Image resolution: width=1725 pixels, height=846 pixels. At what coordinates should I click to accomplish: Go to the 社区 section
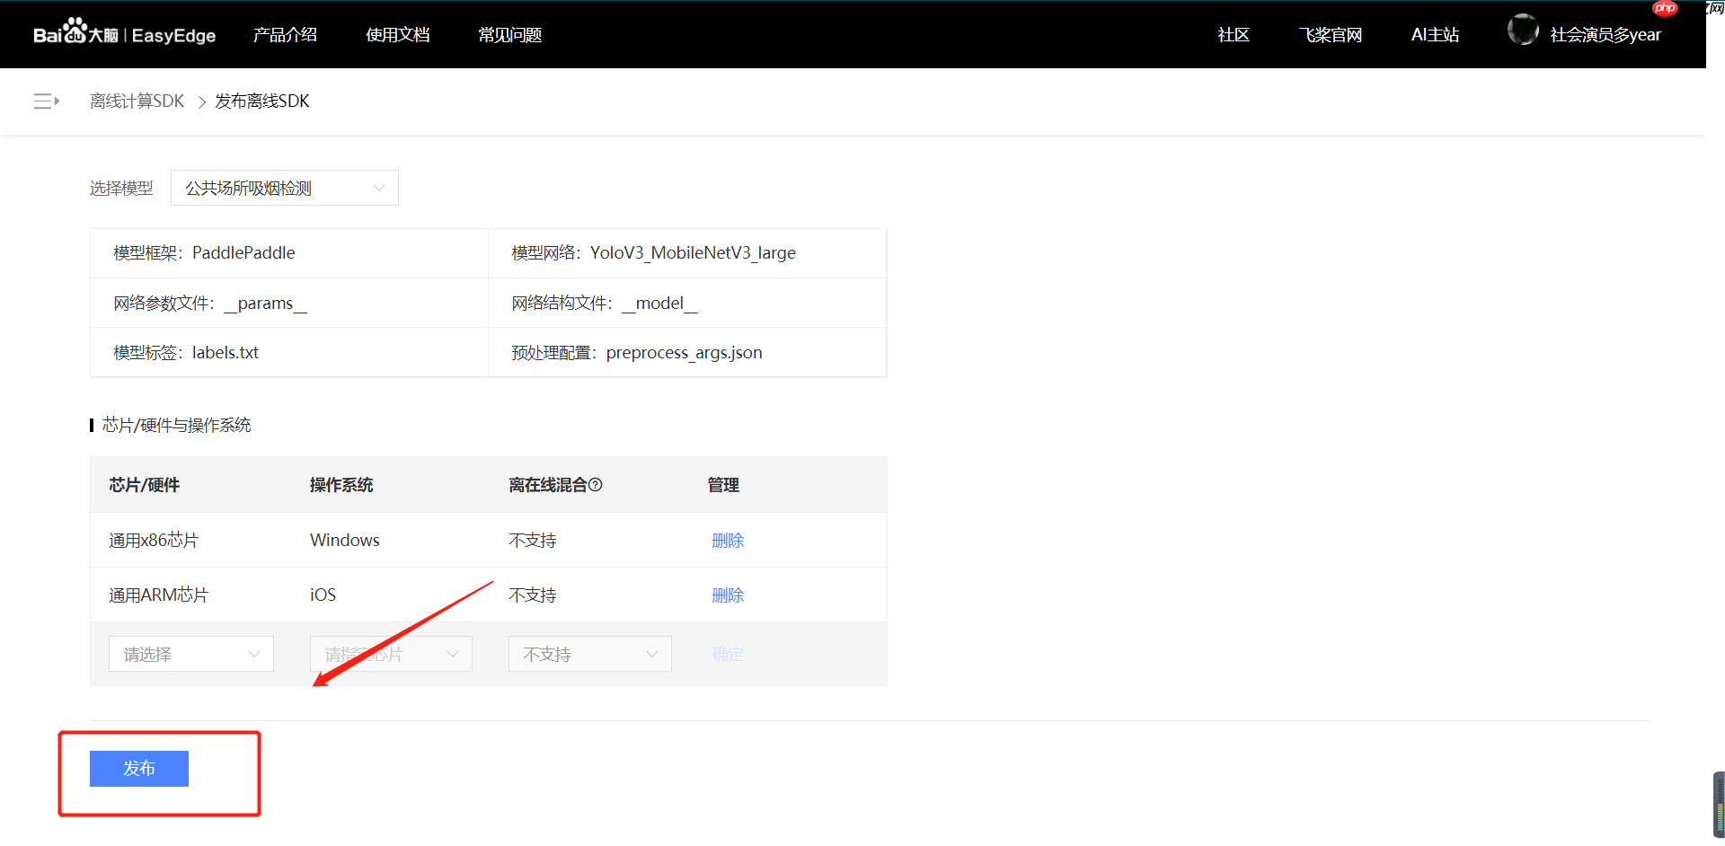pyautogui.click(x=1233, y=34)
